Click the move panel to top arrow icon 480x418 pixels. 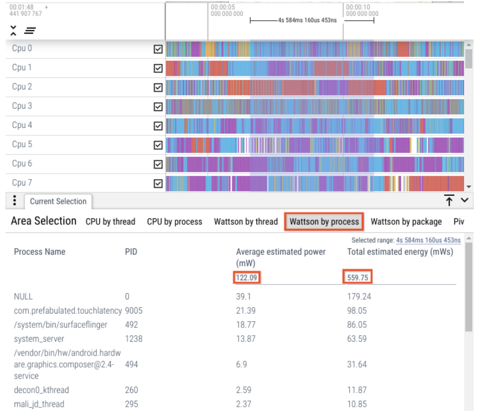pyautogui.click(x=449, y=200)
